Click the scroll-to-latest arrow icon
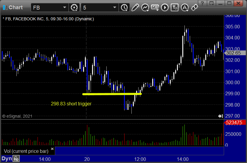Screen dimensions: 247x163 [220, 116]
